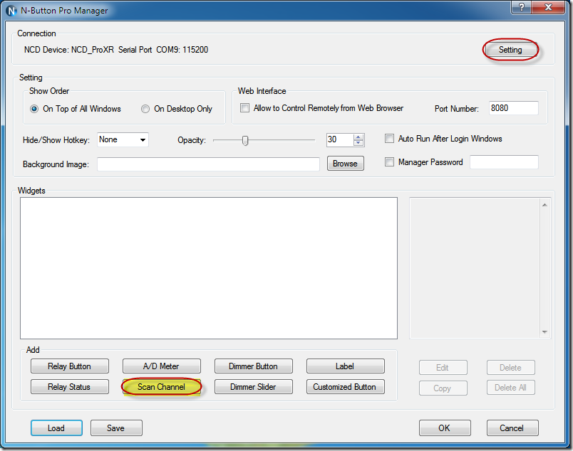The width and height of the screenshot is (573, 451).
Task: Click inside the Widgets list area
Action: click(x=209, y=268)
